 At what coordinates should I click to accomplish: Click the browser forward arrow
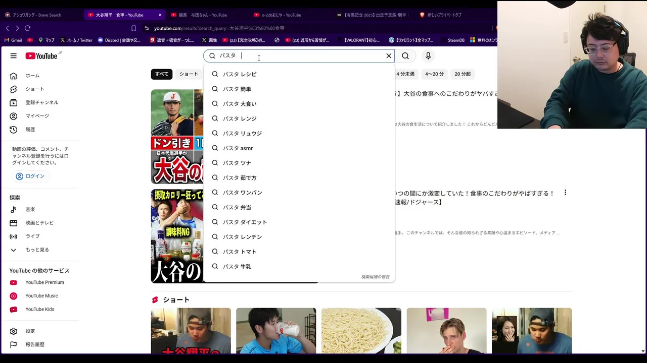(17, 28)
